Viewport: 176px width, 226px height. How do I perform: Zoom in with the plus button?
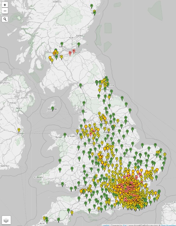coord(5,5)
